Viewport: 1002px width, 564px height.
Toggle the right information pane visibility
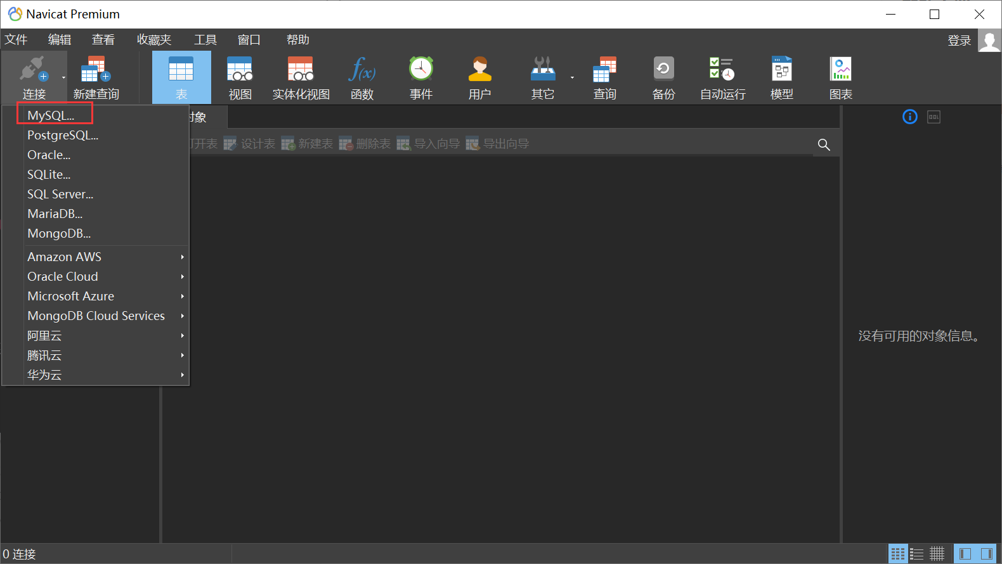[986, 554]
